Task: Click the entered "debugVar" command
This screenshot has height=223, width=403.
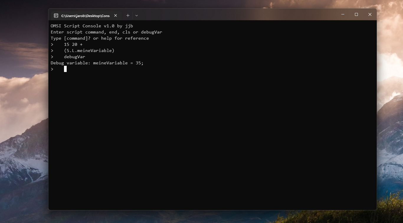Action: pyautogui.click(x=74, y=57)
